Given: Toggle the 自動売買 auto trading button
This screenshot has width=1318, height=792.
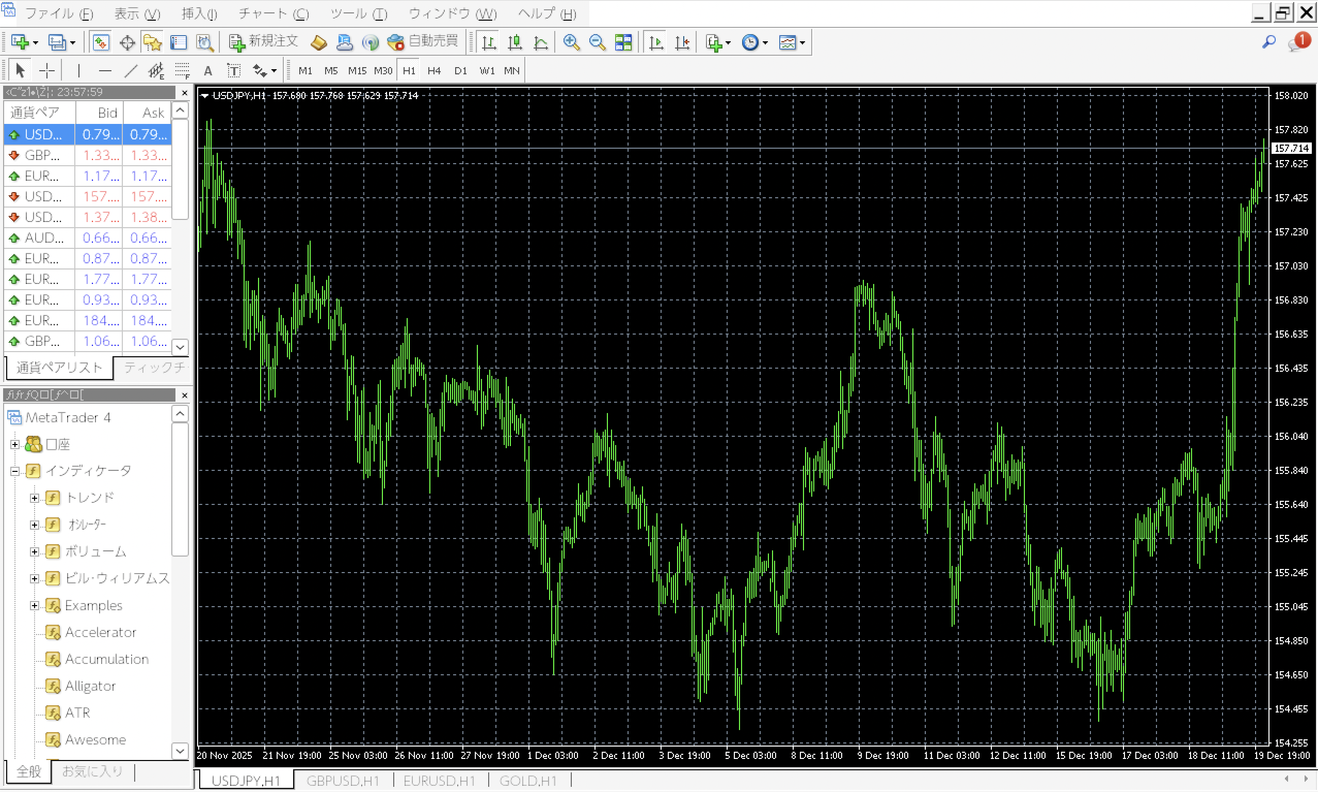Looking at the screenshot, I should pos(423,42).
